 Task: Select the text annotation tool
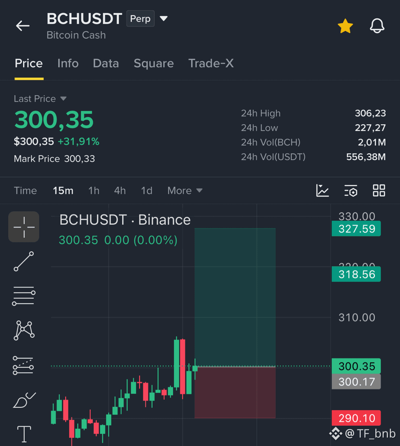24,434
